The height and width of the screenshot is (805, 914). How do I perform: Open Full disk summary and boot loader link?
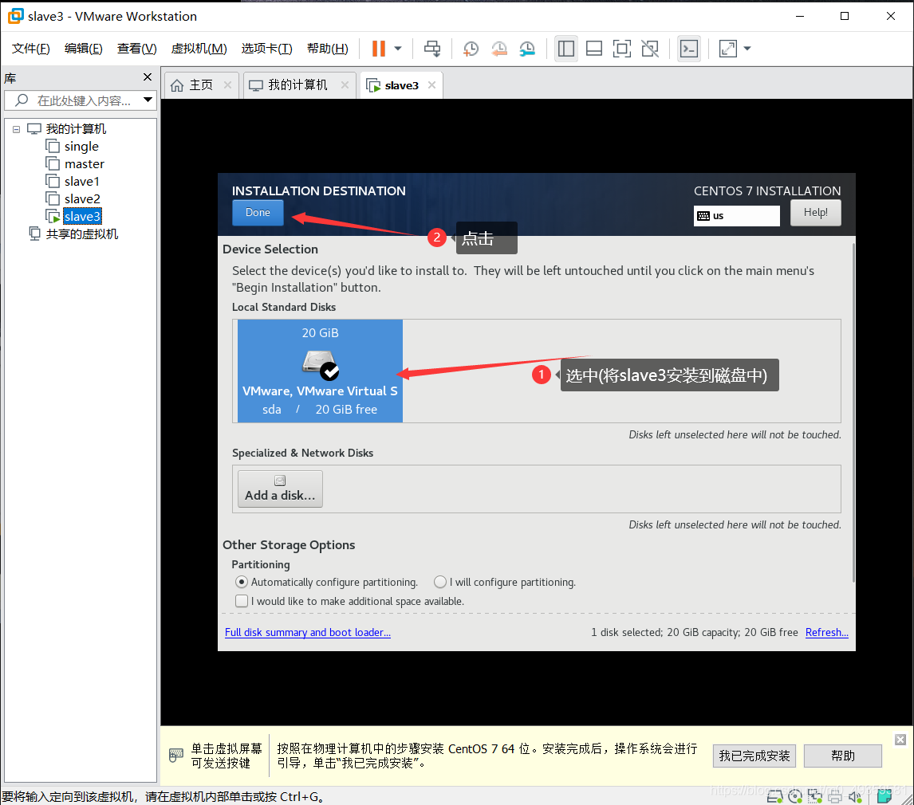308,632
